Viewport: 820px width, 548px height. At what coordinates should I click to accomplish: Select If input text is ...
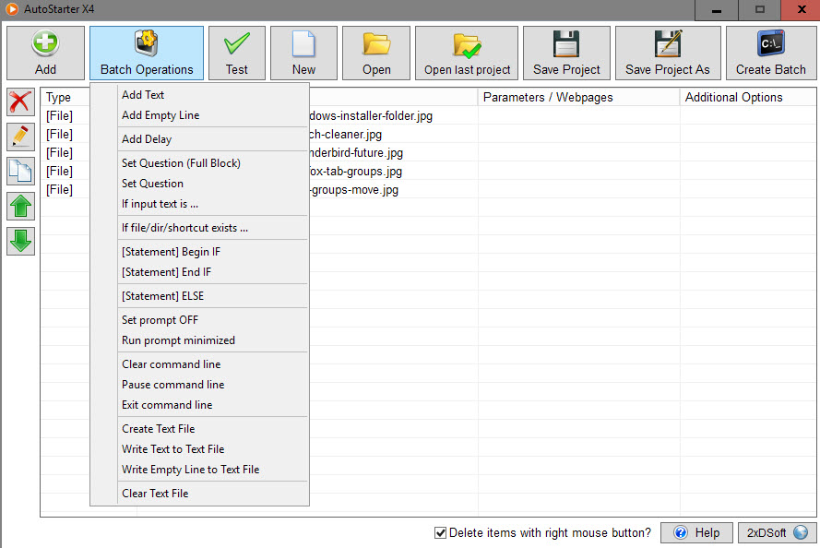click(x=199, y=204)
